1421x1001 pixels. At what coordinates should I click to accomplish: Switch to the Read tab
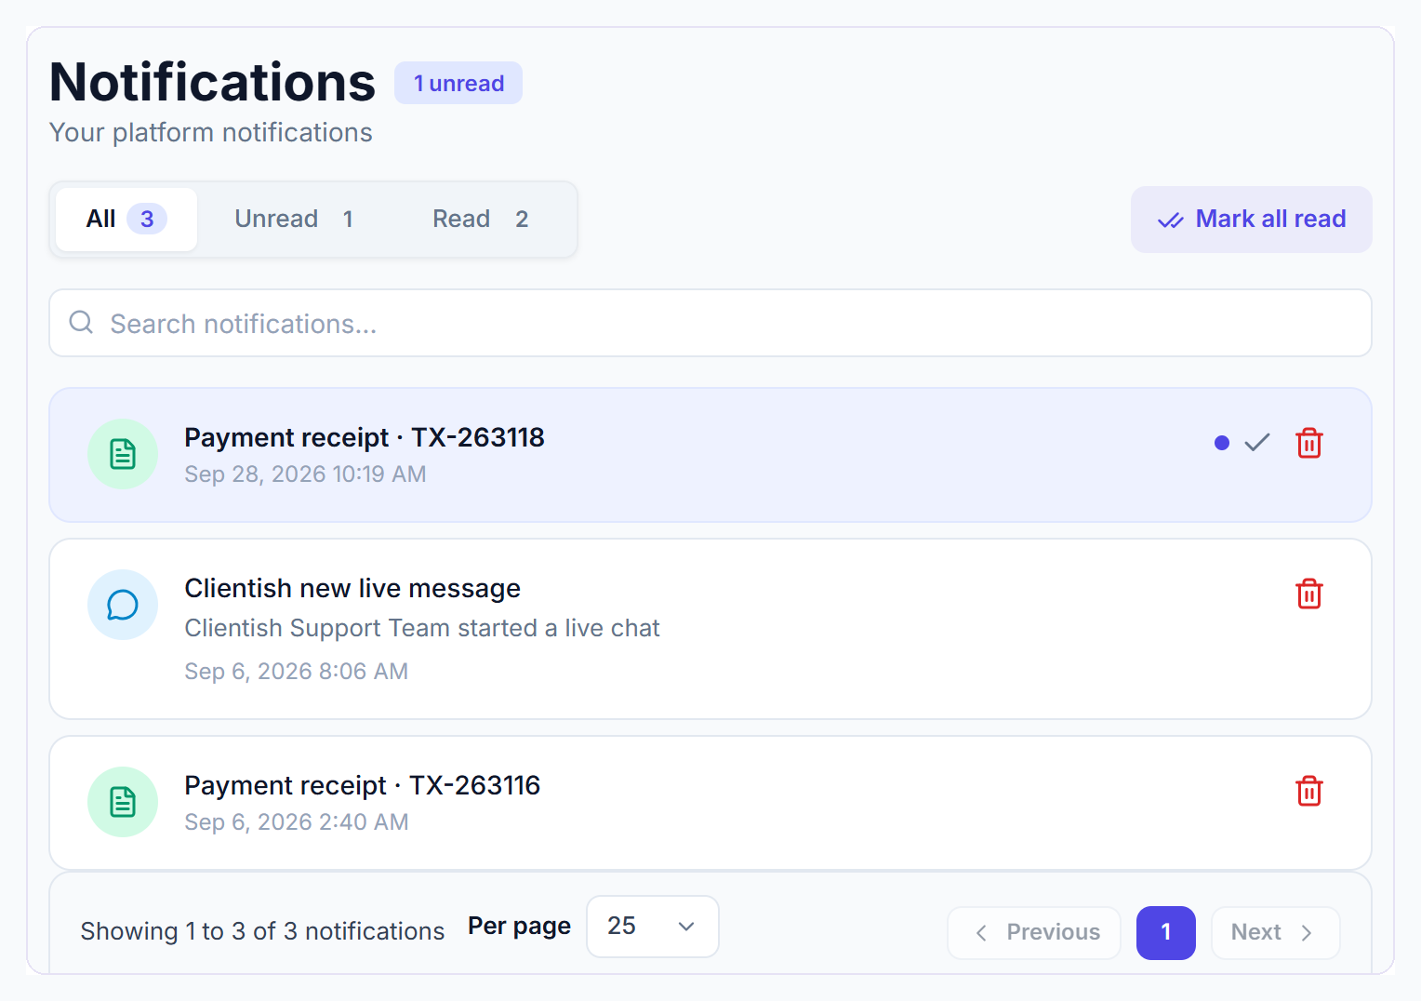click(481, 220)
